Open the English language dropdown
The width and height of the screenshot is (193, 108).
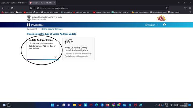[x=151, y=25]
